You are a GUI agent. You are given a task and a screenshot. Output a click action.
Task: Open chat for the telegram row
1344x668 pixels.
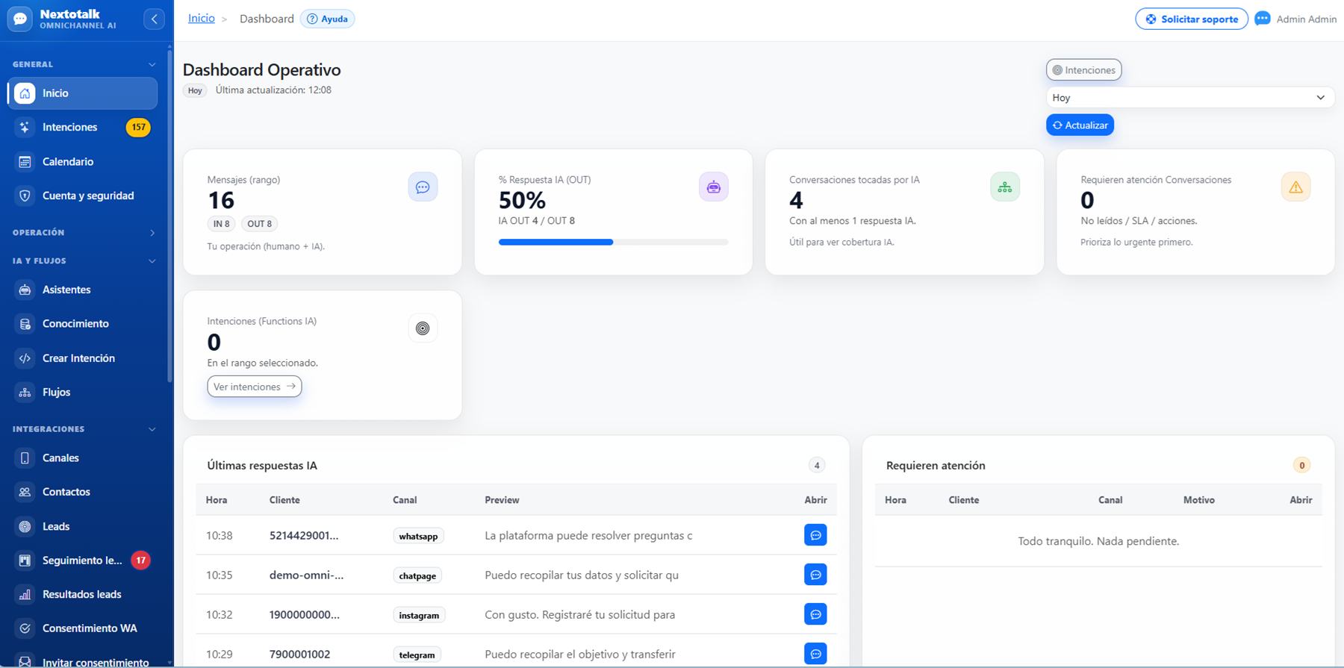[815, 654]
